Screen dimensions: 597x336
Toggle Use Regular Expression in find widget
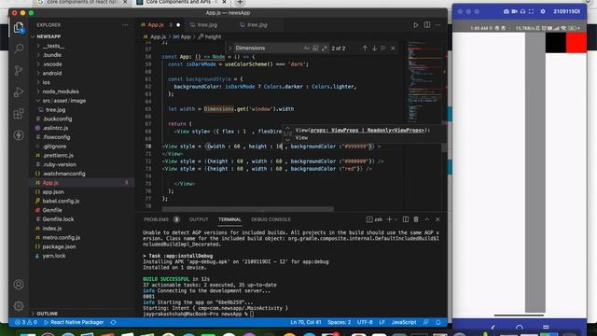pos(324,48)
